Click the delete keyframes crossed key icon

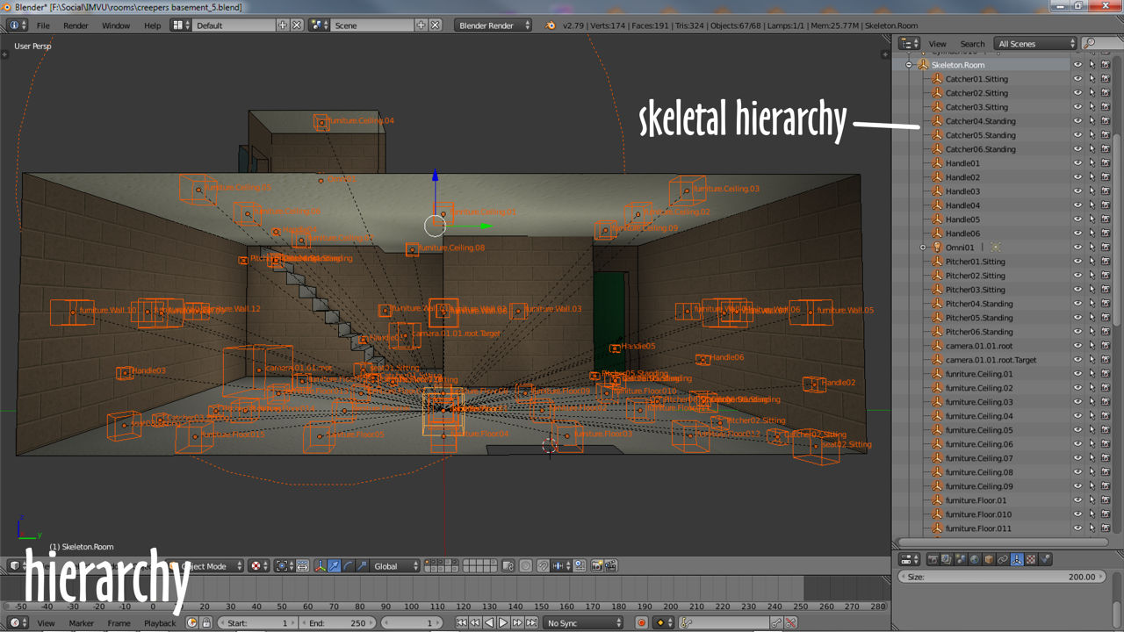click(790, 623)
